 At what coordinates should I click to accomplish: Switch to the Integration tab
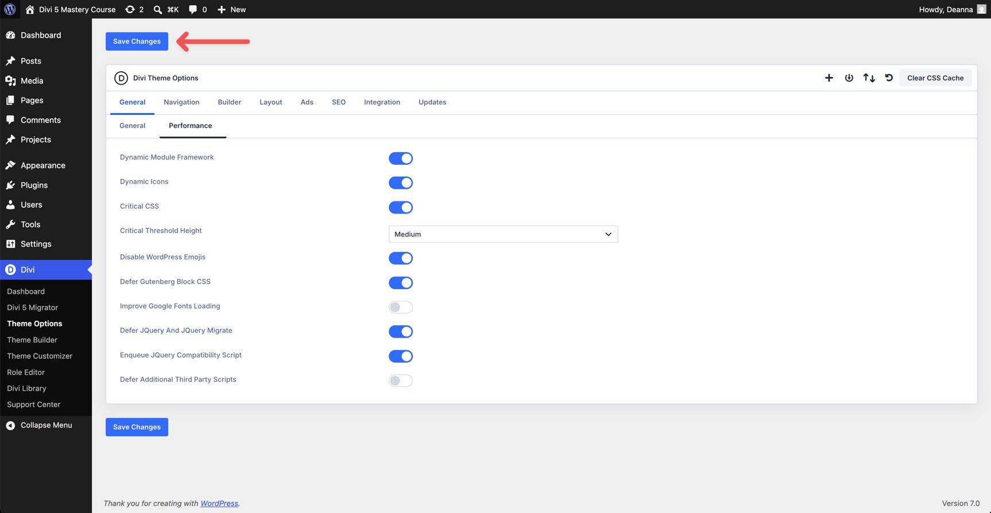click(382, 102)
